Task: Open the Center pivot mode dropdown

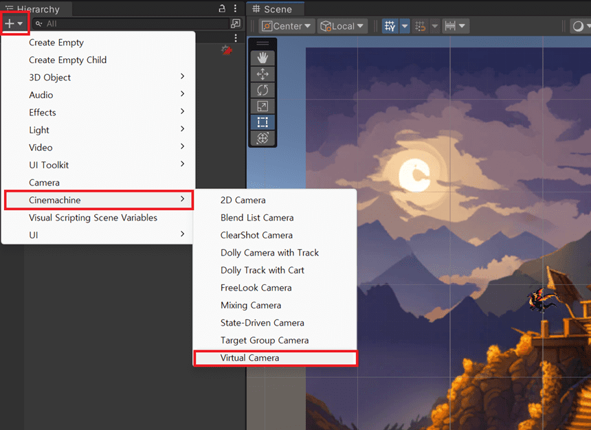Action: (287, 26)
